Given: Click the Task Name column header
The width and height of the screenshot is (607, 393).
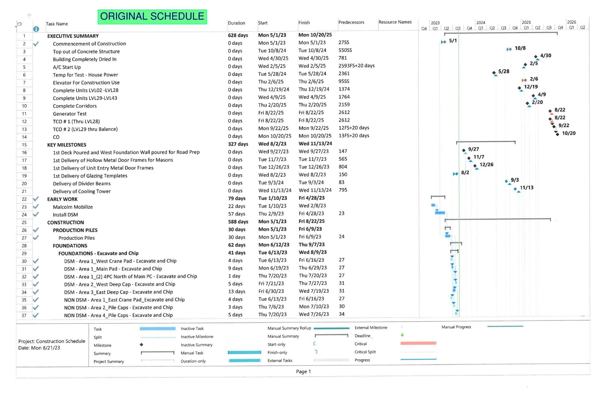Looking at the screenshot, I should [x=57, y=24].
